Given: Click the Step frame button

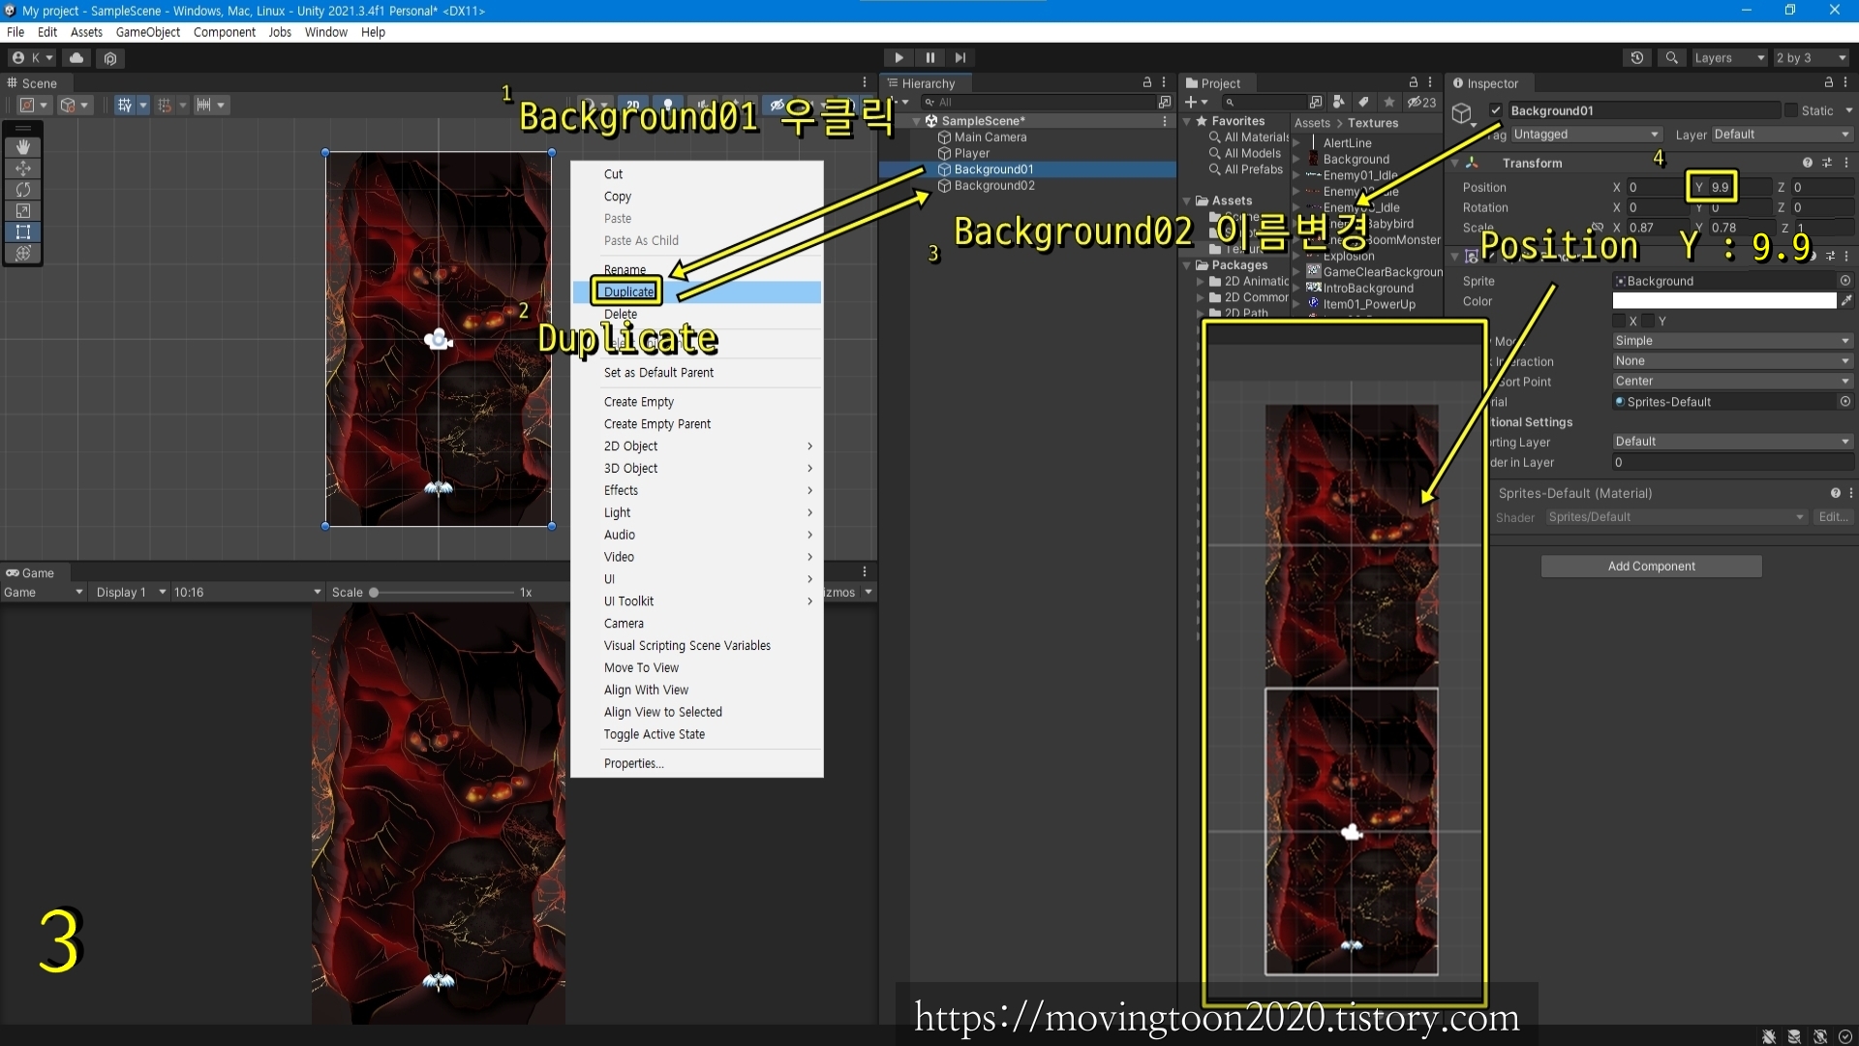Looking at the screenshot, I should pos(960,58).
